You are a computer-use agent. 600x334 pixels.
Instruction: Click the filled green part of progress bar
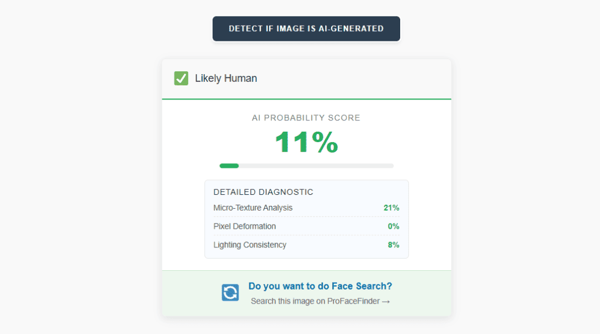point(229,166)
